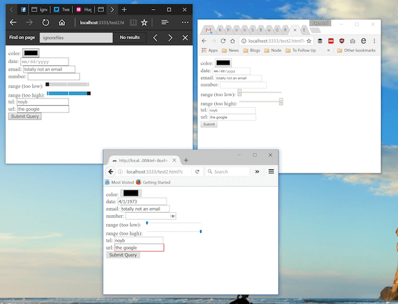Click the date field in Chrome form
The height and width of the screenshot is (304, 398).
tap(231, 71)
